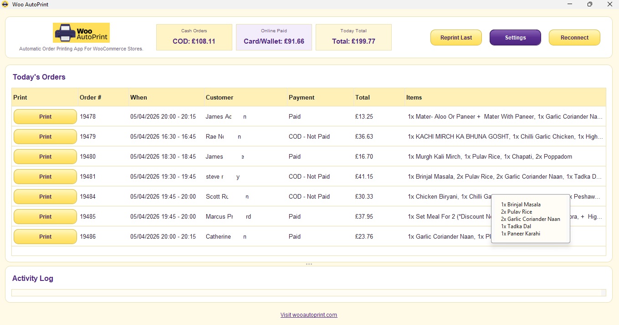Select the Online Paid Card/Wallet summary card
This screenshot has width=619, height=325.
point(274,37)
